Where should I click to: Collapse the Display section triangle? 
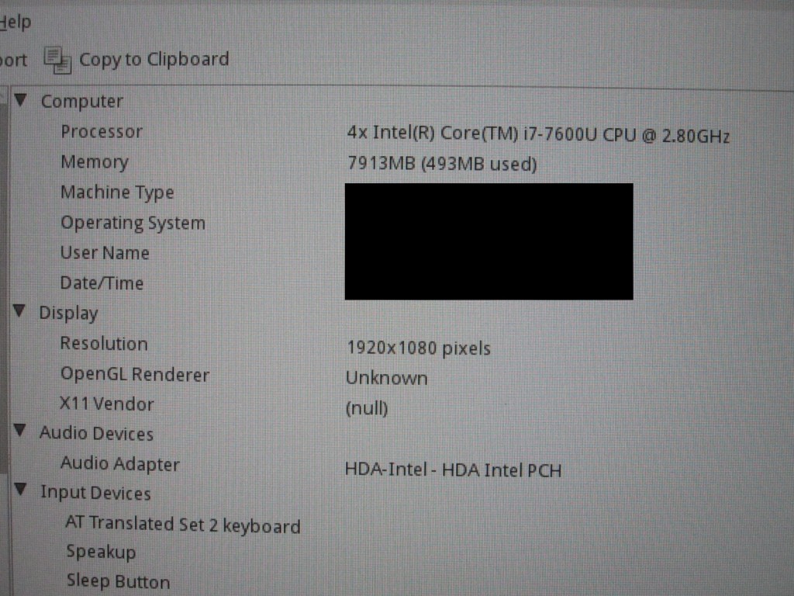pyautogui.click(x=19, y=310)
